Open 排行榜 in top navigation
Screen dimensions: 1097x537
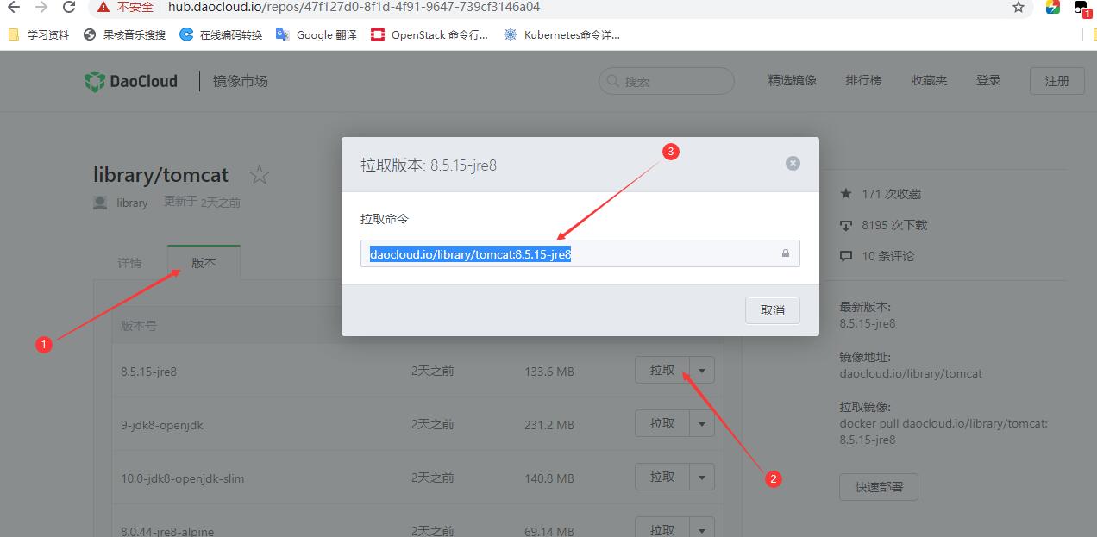tap(863, 80)
